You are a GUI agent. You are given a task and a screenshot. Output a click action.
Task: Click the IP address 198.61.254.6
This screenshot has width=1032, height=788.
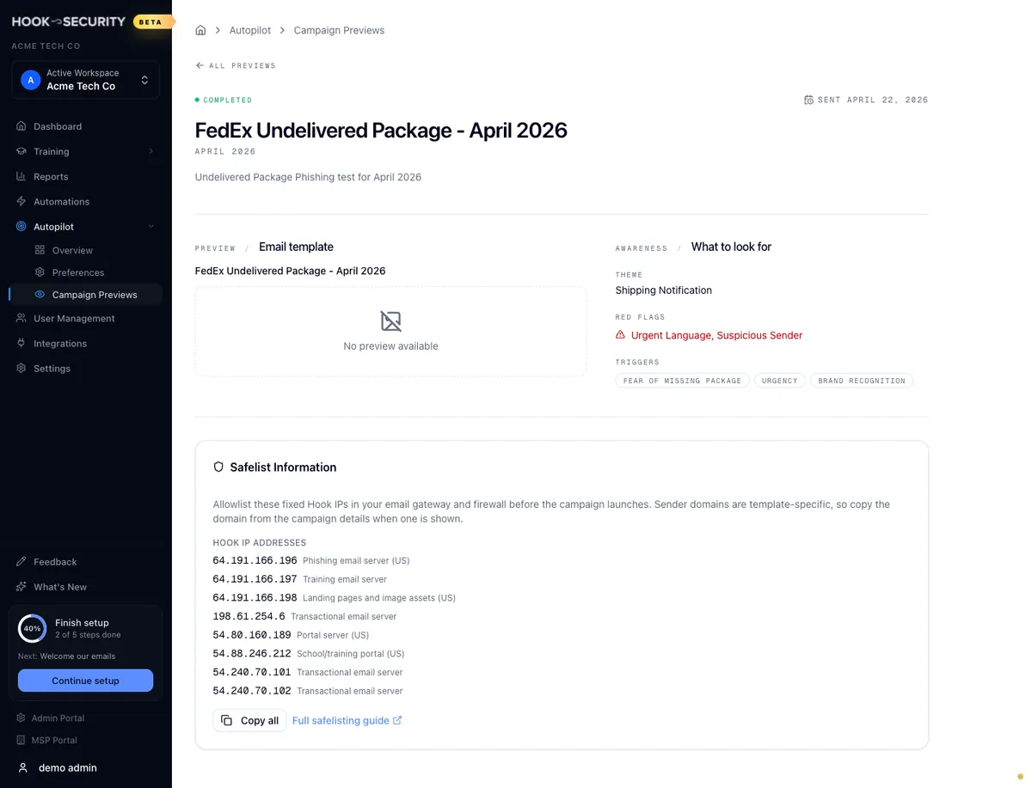point(249,616)
